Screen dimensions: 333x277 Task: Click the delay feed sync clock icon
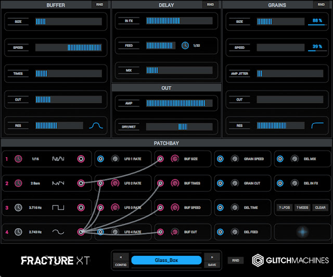[x=185, y=46]
